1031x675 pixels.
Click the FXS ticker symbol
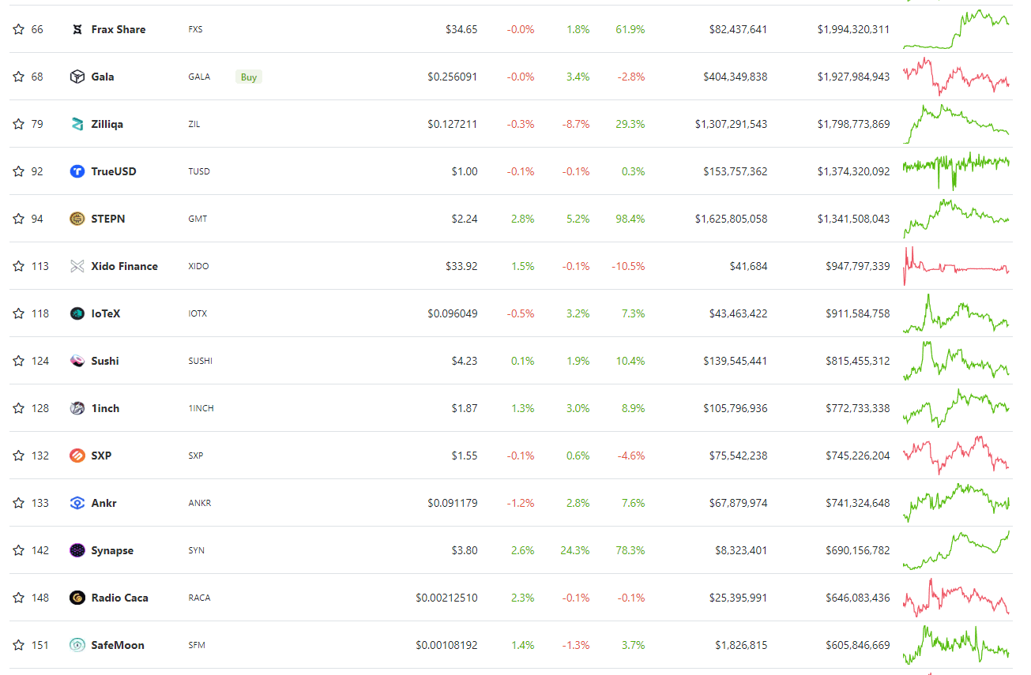click(x=195, y=29)
